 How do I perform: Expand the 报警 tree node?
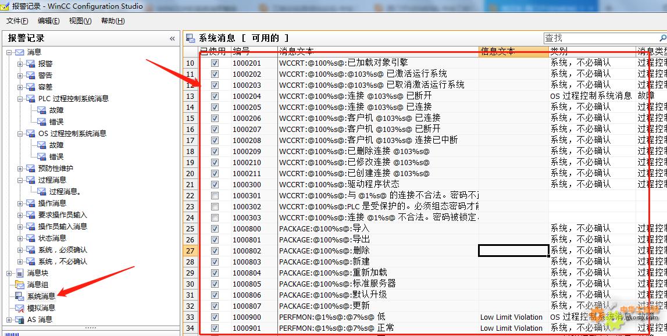point(20,64)
